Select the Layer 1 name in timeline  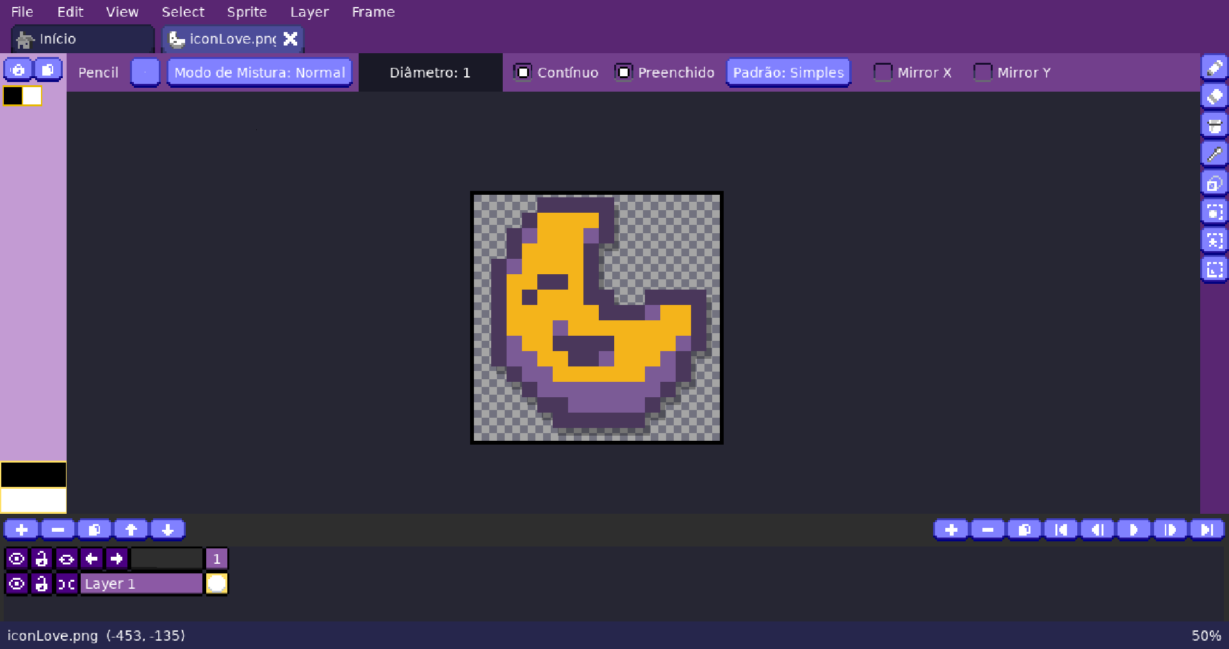pos(141,584)
